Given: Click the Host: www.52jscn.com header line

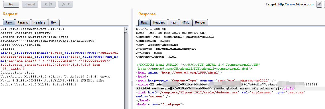Looking at the screenshot, I should tap(21, 45).
